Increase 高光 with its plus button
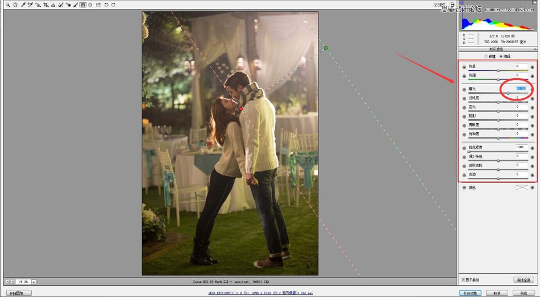Viewport: 540px width, 297px height. coord(533,107)
